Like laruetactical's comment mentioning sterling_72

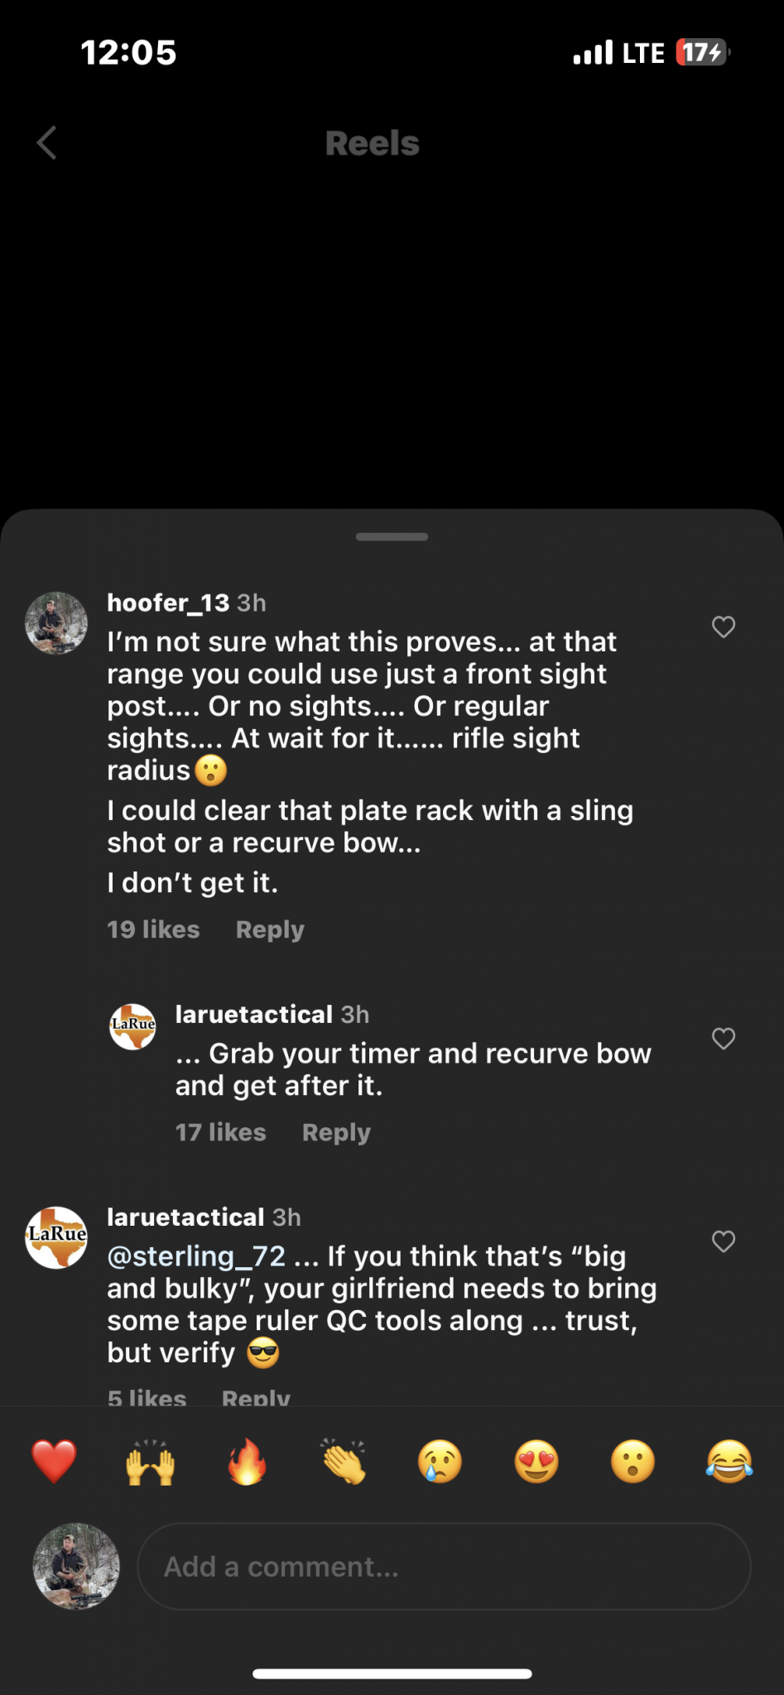(724, 1241)
